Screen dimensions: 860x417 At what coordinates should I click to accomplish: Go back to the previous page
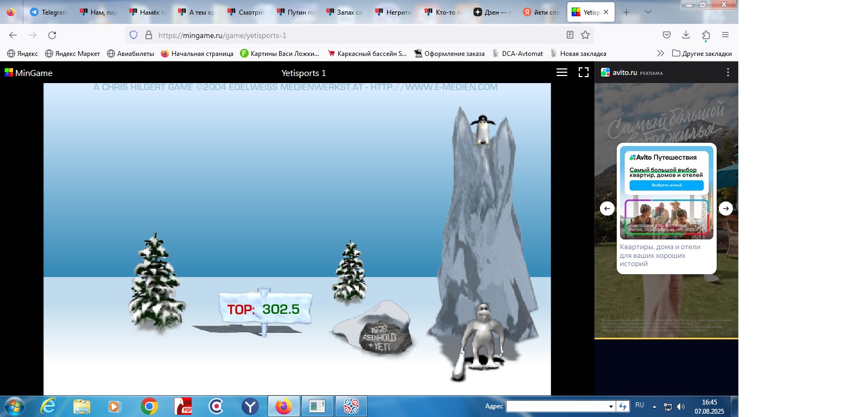13,35
